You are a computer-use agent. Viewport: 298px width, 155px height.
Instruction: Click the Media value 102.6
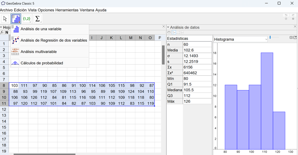point(197,50)
